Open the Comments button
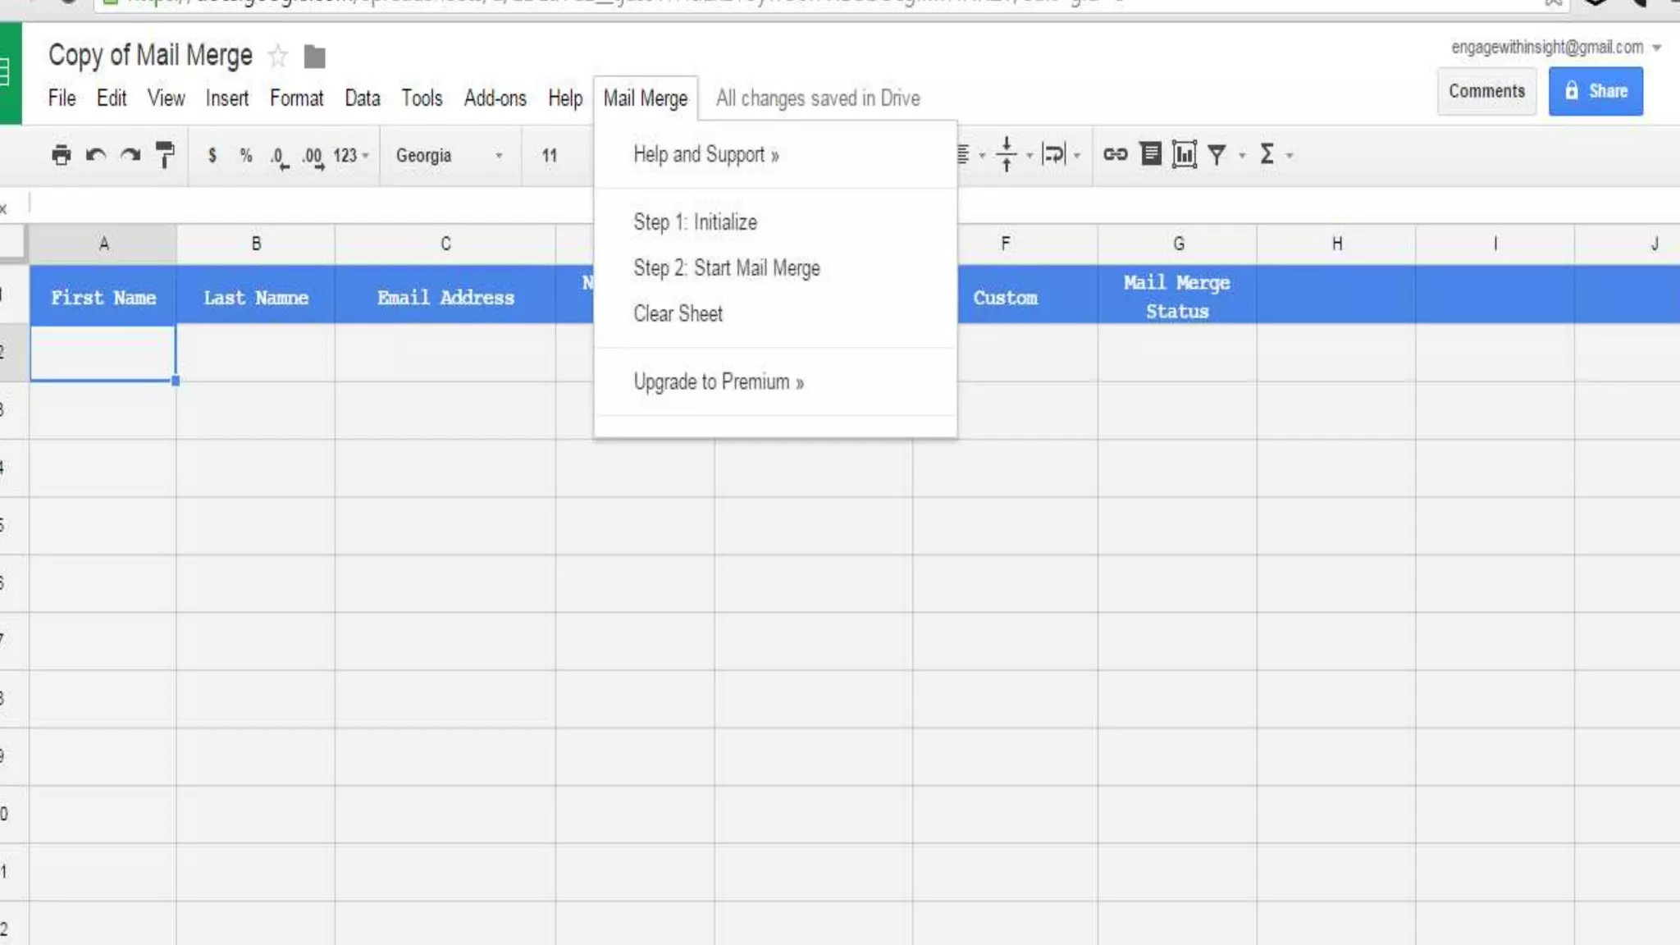The height and width of the screenshot is (945, 1680). (x=1486, y=91)
